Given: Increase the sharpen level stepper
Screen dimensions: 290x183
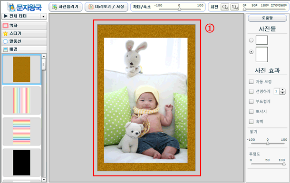Looking at the screenshot, I should coord(282,90).
